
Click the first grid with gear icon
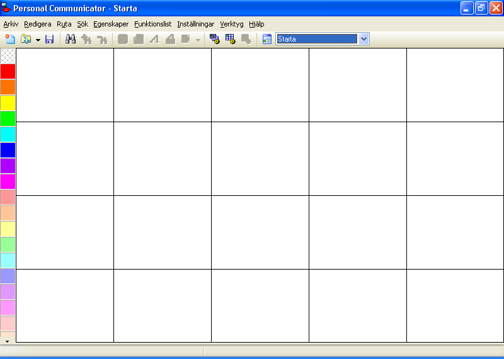click(214, 39)
